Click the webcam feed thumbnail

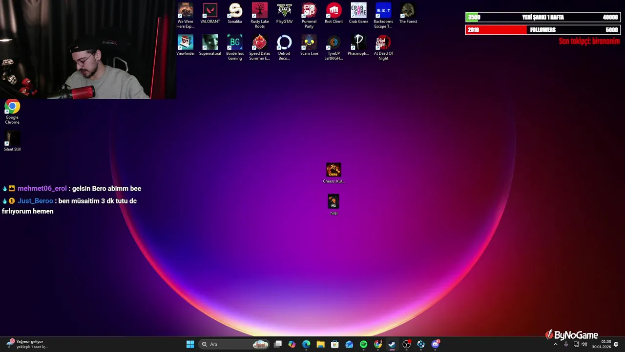coord(88,49)
